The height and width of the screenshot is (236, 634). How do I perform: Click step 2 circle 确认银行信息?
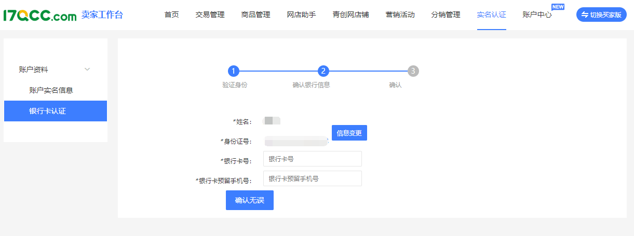(323, 71)
